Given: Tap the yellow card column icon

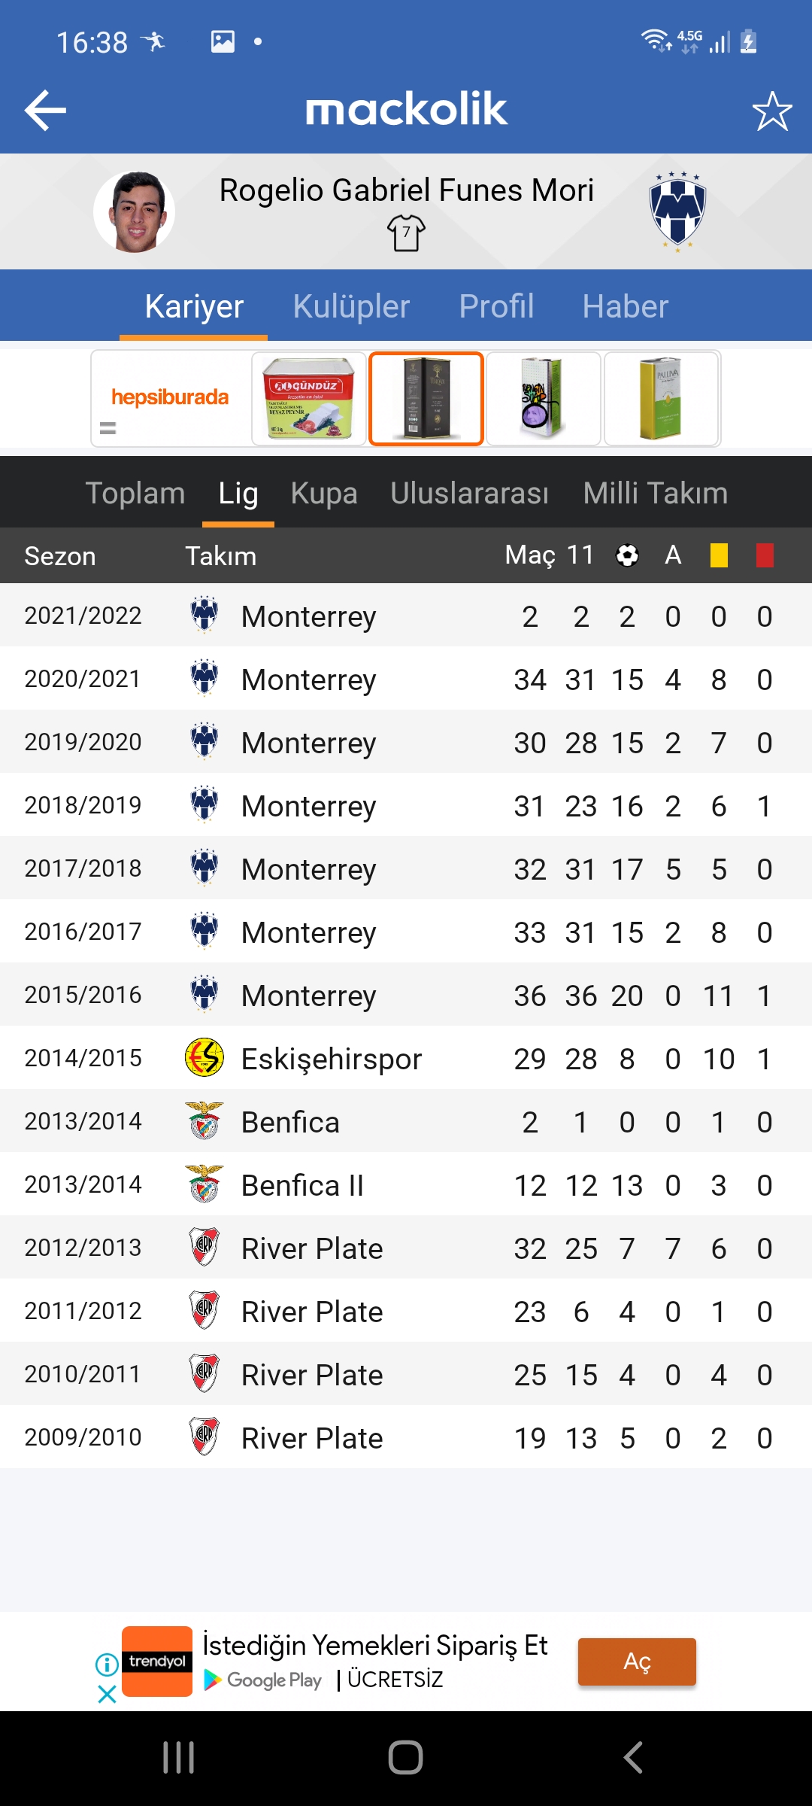Looking at the screenshot, I should [719, 555].
